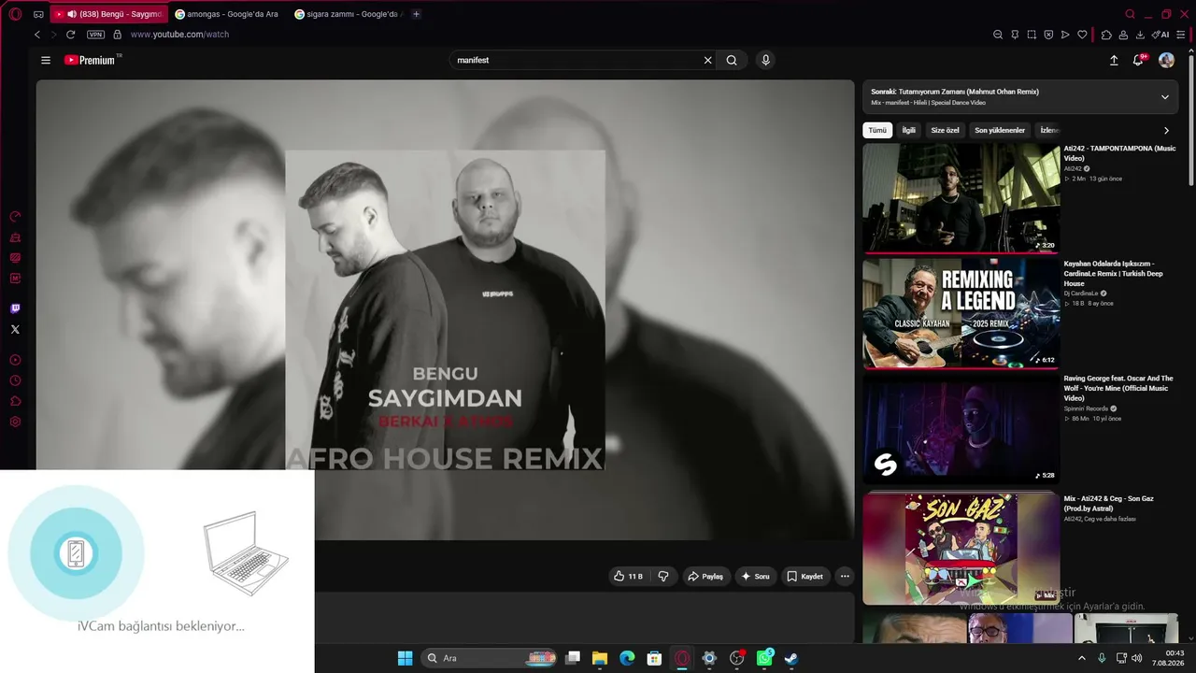Pin the page with the pushpin icon
The image size is (1196, 673).
pos(1015,35)
